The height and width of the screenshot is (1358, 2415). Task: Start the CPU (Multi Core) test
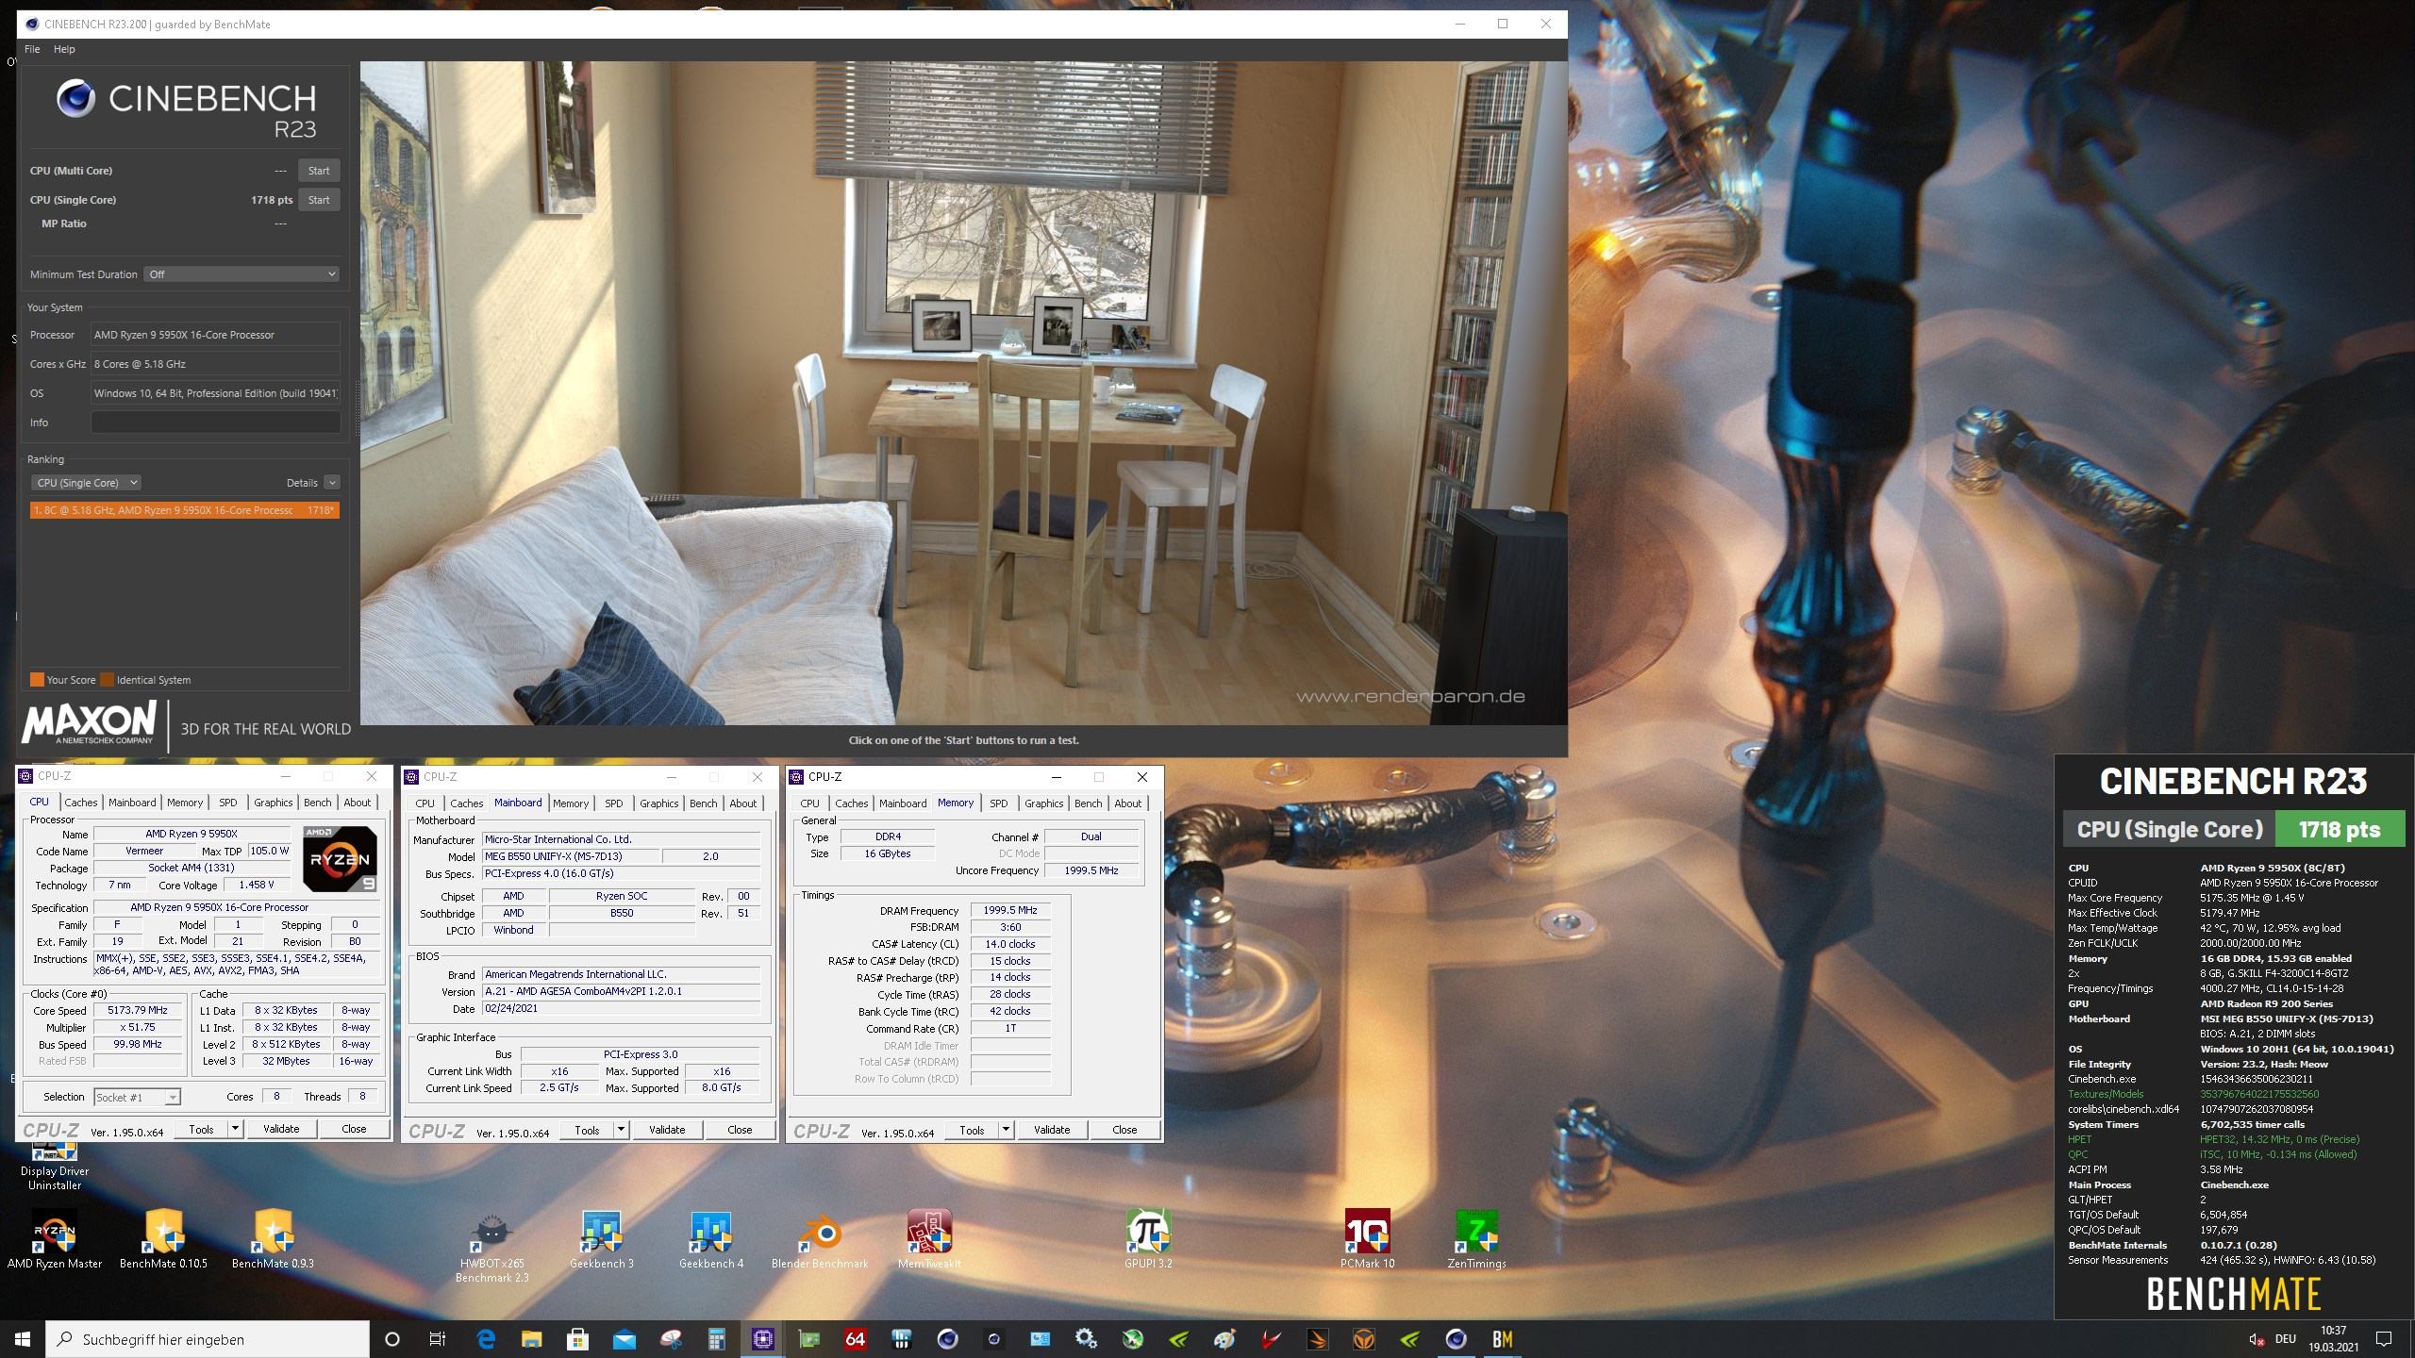tap(319, 171)
